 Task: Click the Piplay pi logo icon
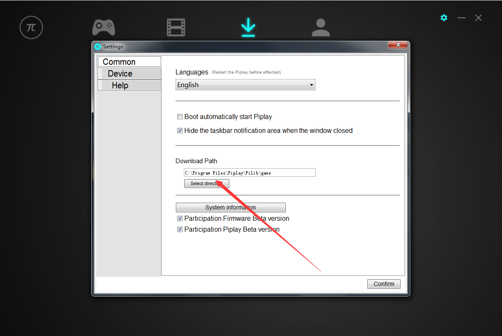click(31, 27)
